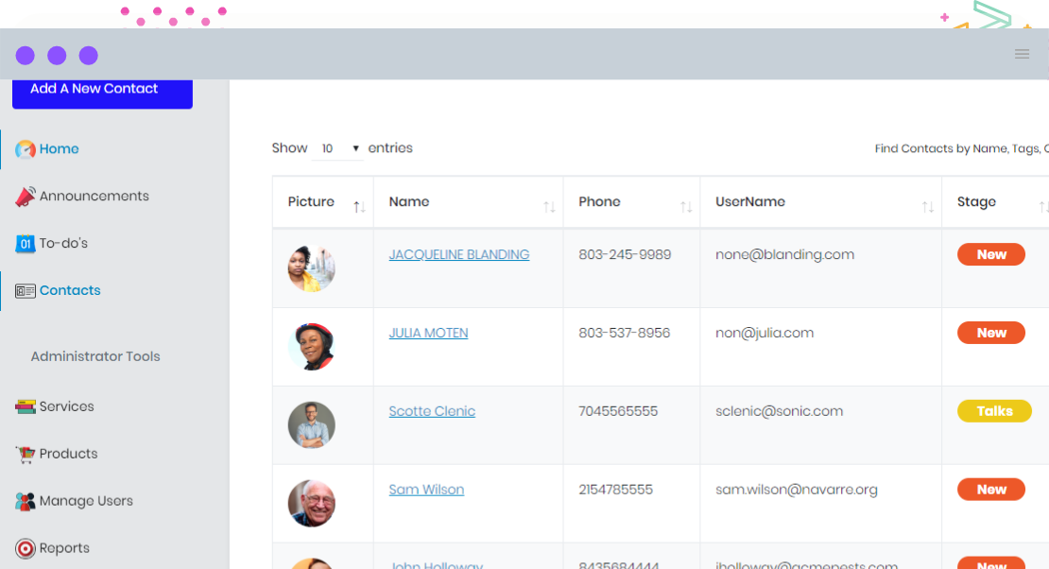Open the Show entries dropdown
Viewport: 1049px width, 569px height.
tap(338, 147)
